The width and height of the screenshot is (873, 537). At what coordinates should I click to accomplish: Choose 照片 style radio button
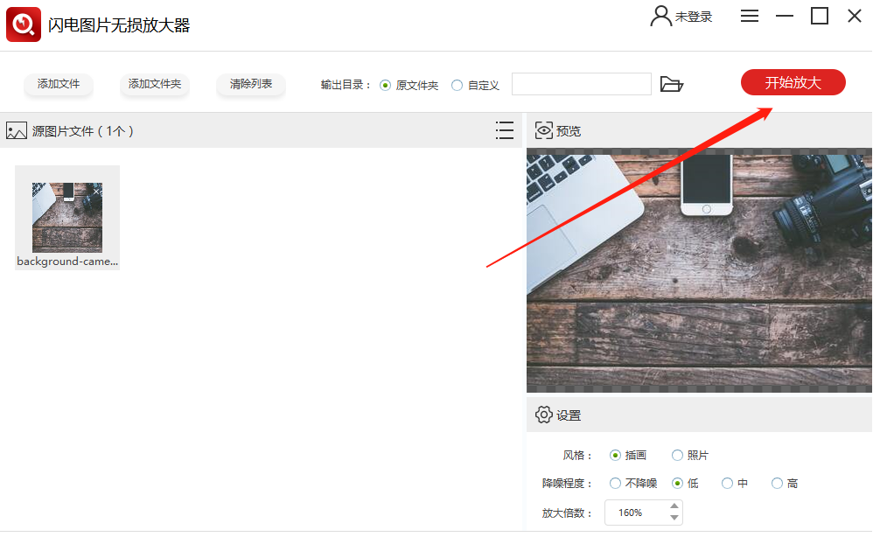677,455
